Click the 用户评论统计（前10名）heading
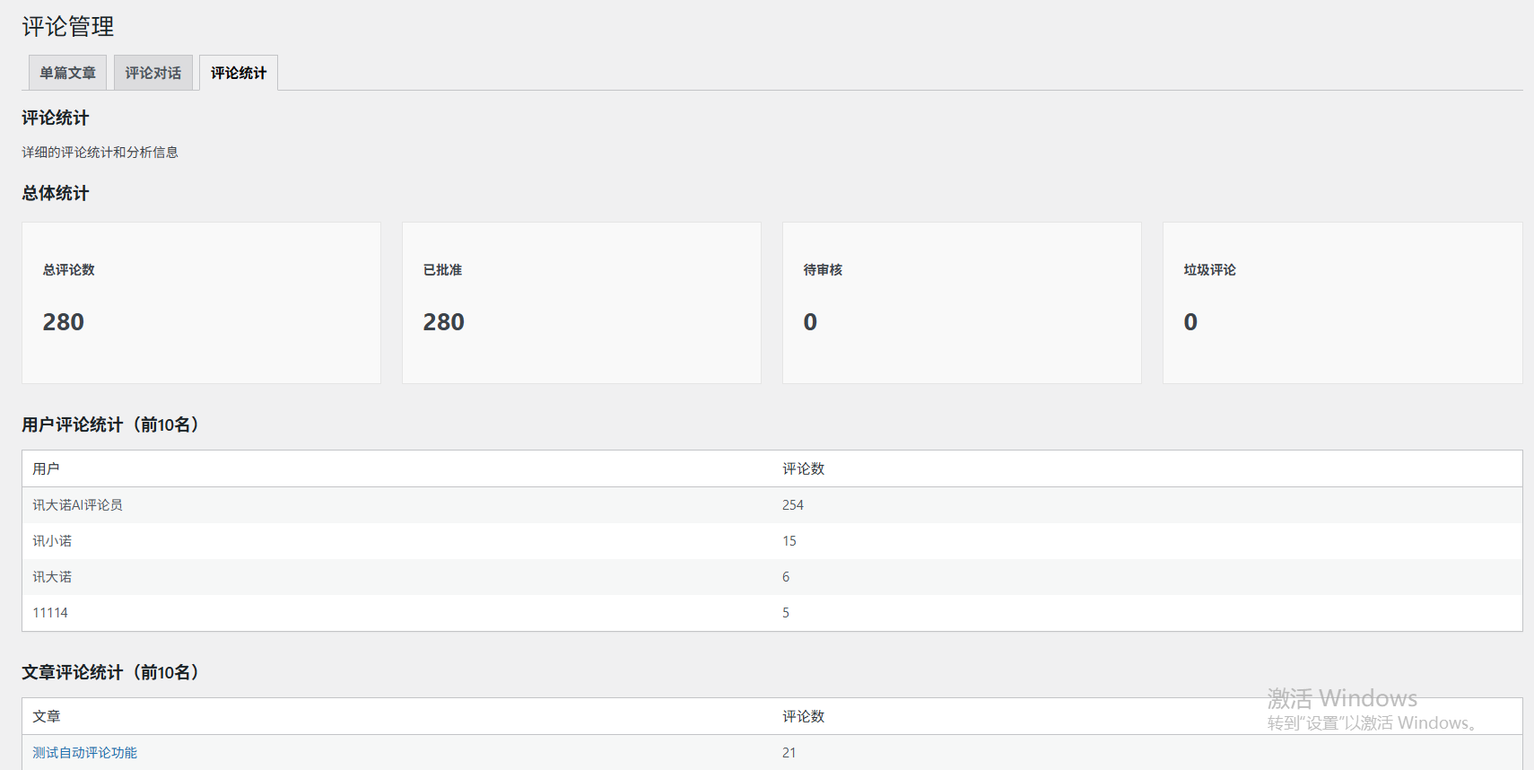 tap(110, 424)
